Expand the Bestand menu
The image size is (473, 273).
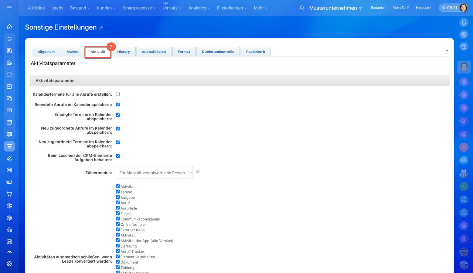tap(80, 8)
